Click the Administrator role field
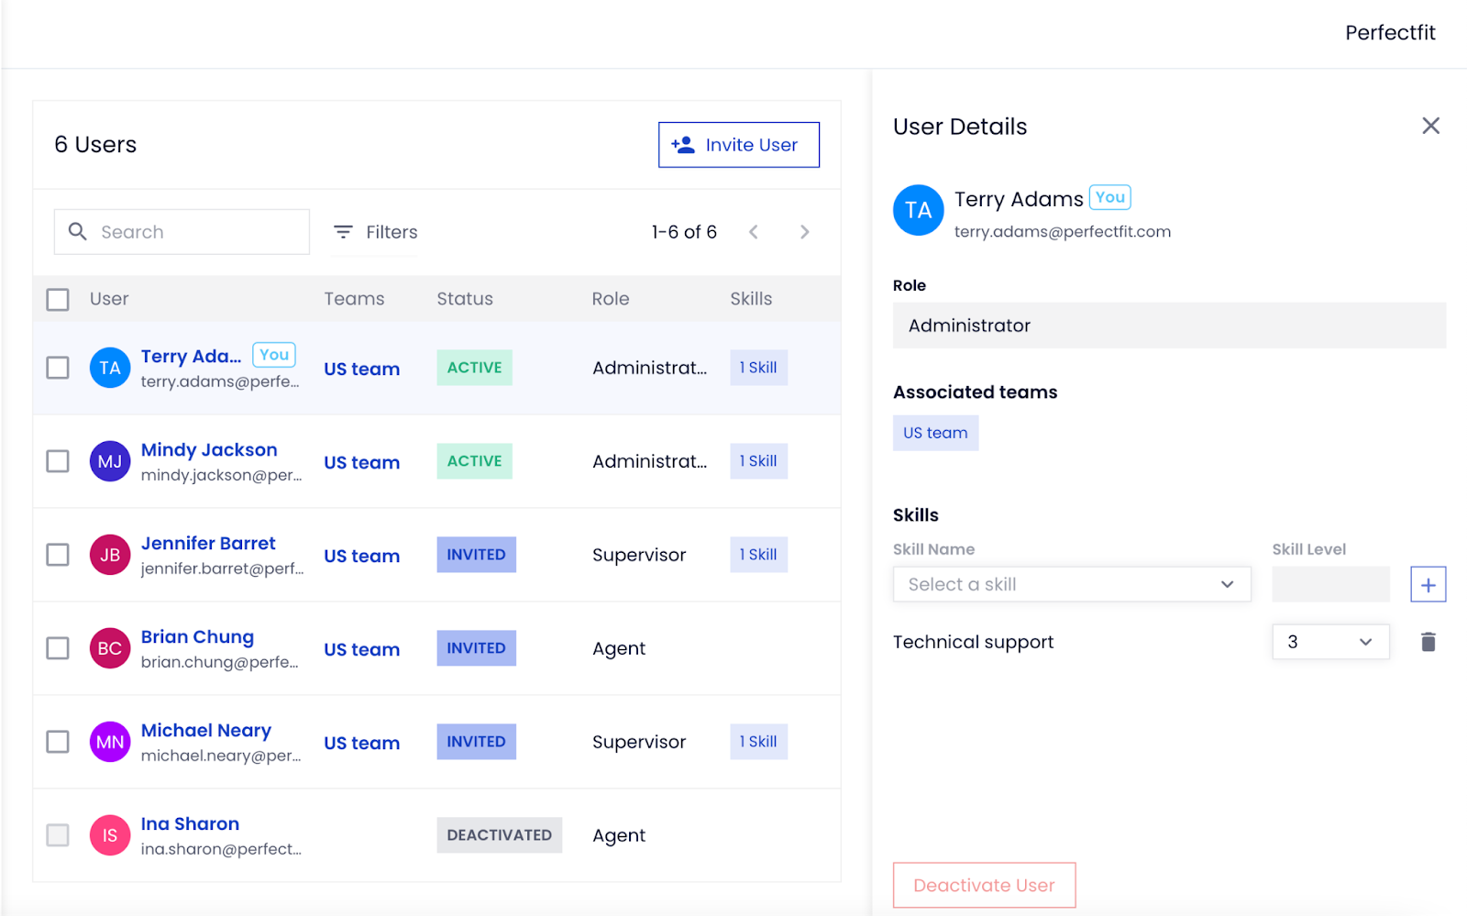The image size is (1467, 916). (1169, 326)
